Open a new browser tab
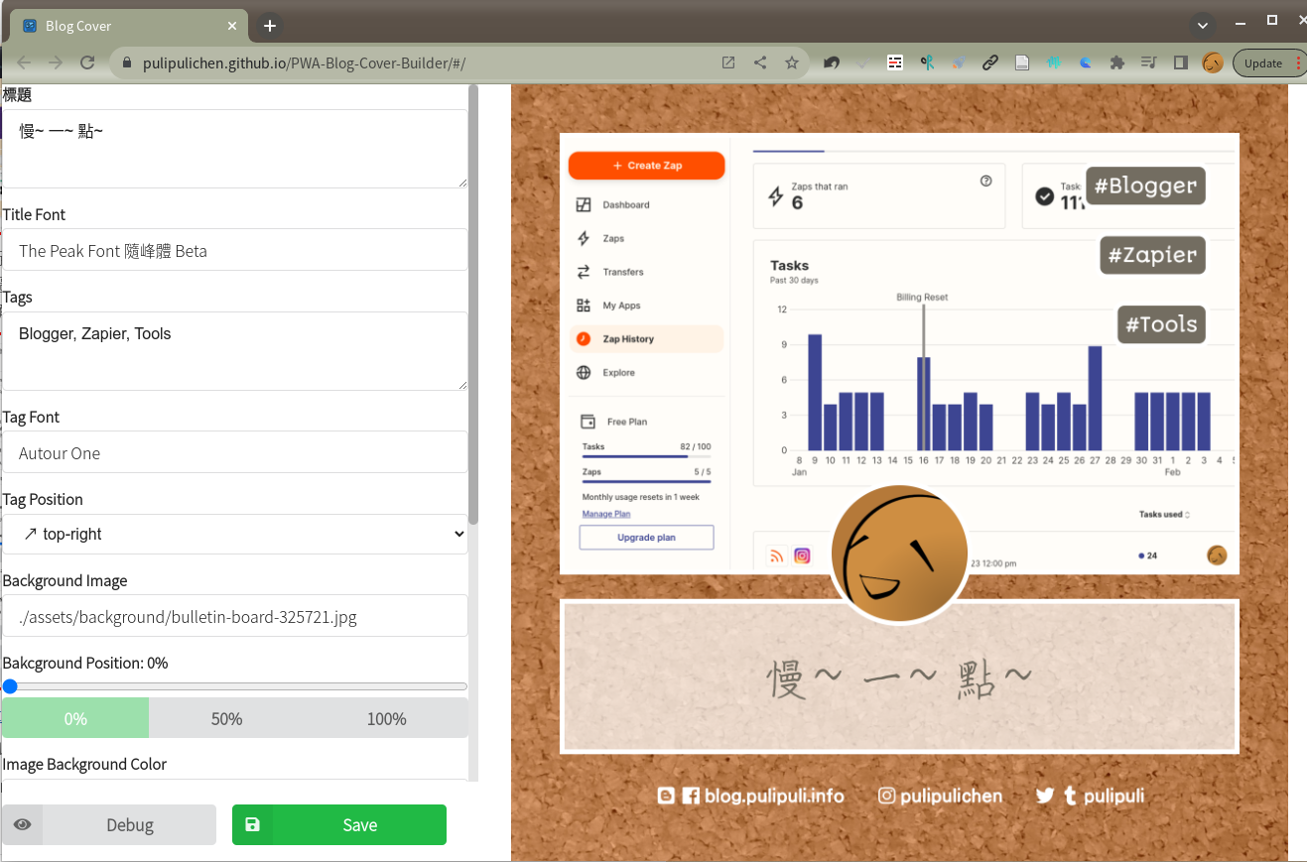The height and width of the screenshot is (862, 1307). 270,26
